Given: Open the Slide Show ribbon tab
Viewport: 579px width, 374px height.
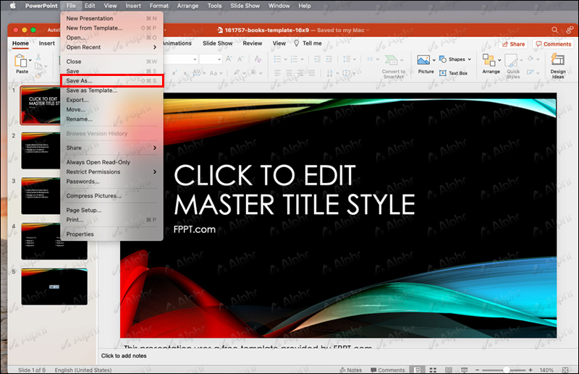Looking at the screenshot, I should (x=217, y=43).
